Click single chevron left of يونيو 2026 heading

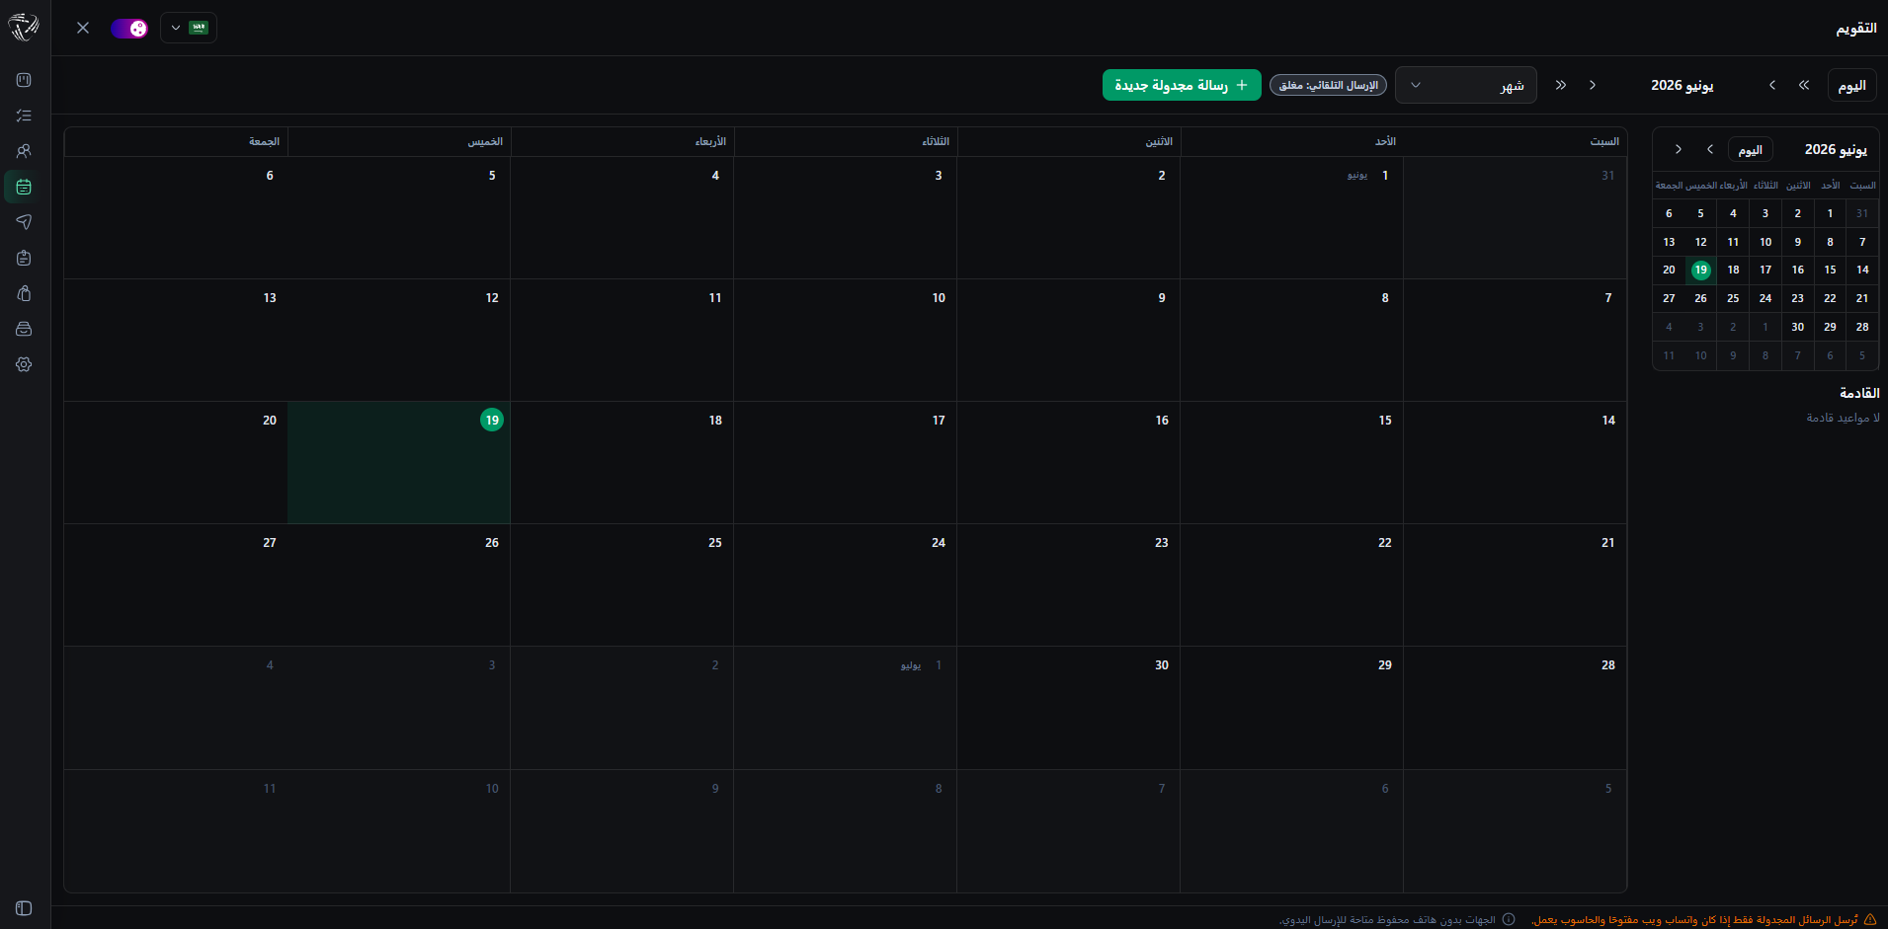point(1593,85)
